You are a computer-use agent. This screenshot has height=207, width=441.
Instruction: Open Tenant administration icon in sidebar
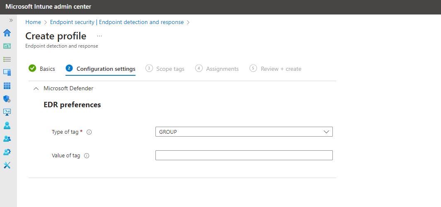click(7, 152)
